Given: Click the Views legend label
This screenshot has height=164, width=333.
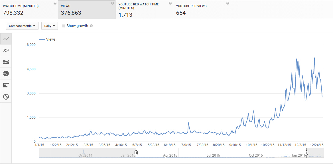Looking at the screenshot, I should pyautogui.click(x=50, y=39).
